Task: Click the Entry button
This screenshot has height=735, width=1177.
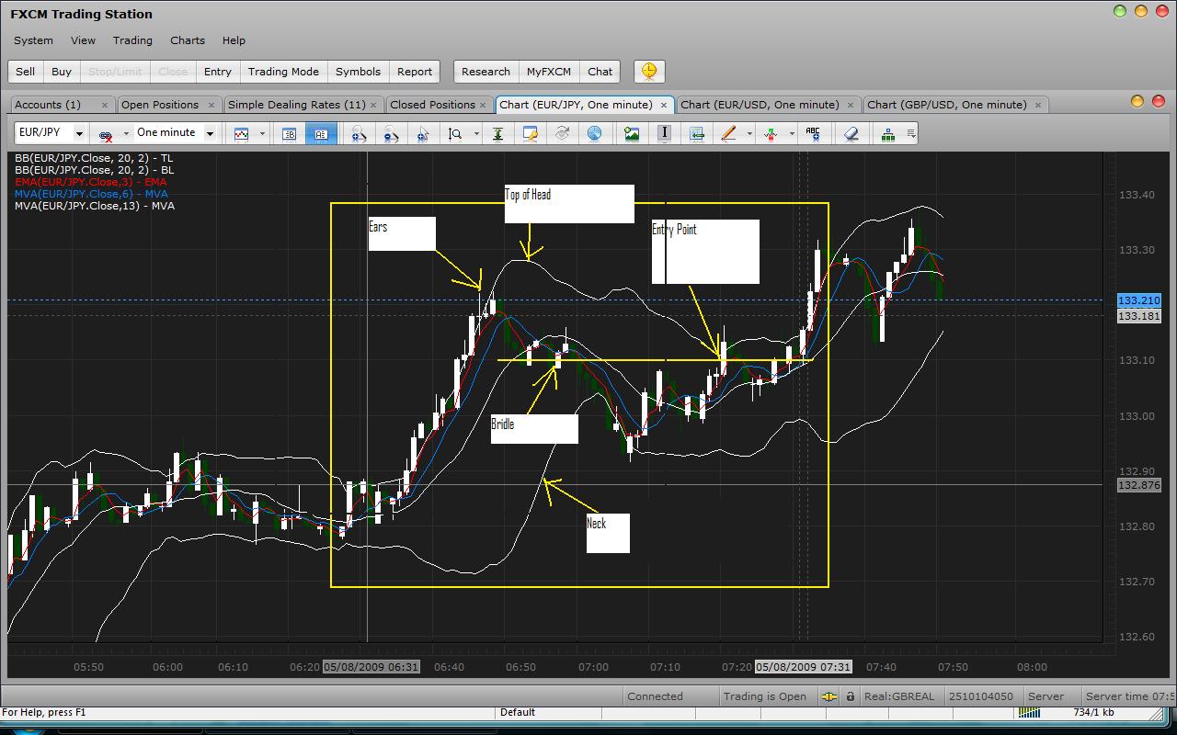Action: (218, 72)
